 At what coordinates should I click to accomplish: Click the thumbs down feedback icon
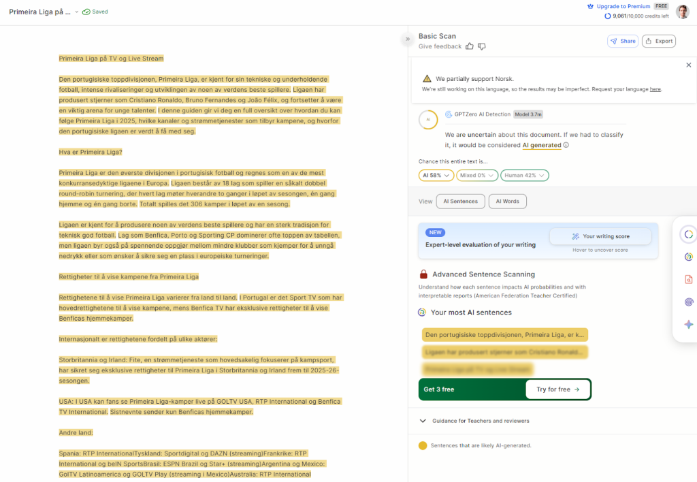coord(482,46)
